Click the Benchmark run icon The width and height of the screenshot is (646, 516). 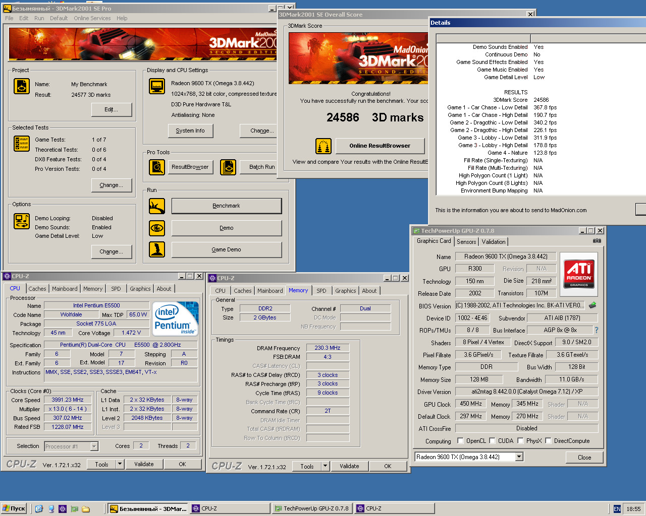156,206
